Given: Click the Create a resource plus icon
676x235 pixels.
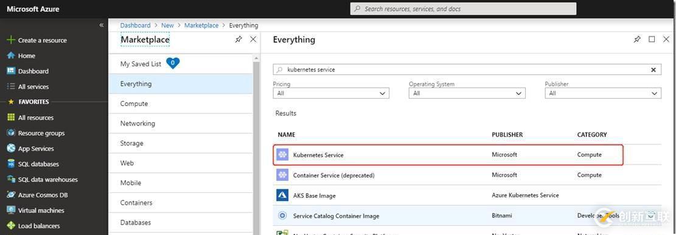Looking at the screenshot, I should pos(11,40).
